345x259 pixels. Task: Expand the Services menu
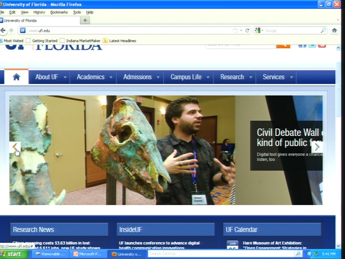(x=276, y=77)
